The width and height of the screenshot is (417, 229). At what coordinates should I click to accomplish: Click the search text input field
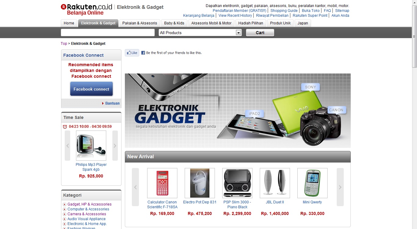point(108,33)
